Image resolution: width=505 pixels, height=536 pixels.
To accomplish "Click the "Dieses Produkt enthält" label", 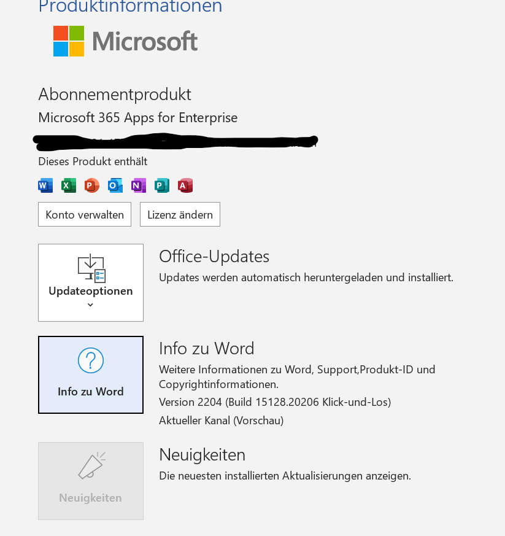I will (93, 161).
